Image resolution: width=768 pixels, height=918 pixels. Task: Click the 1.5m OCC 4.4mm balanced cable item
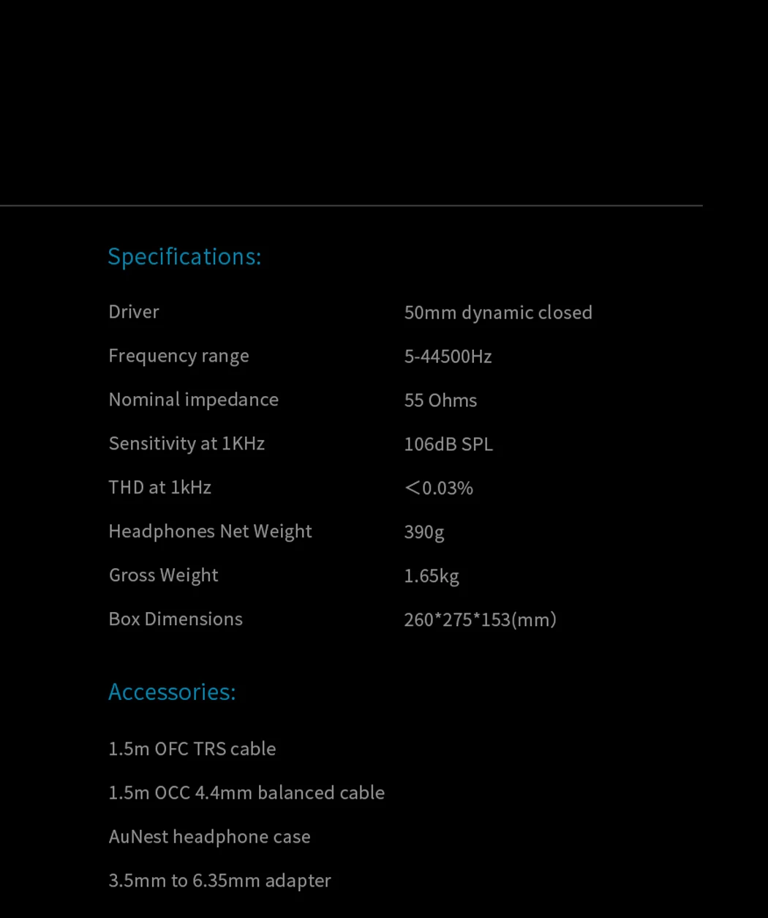click(x=246, y=793)
